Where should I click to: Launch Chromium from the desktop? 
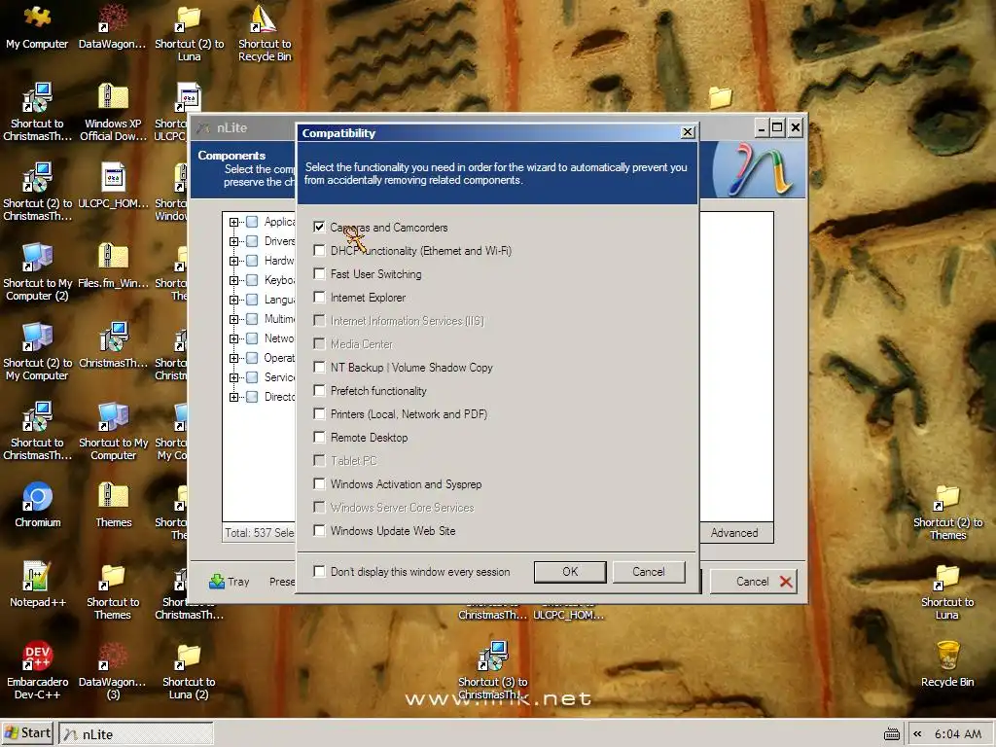(38, 505)
